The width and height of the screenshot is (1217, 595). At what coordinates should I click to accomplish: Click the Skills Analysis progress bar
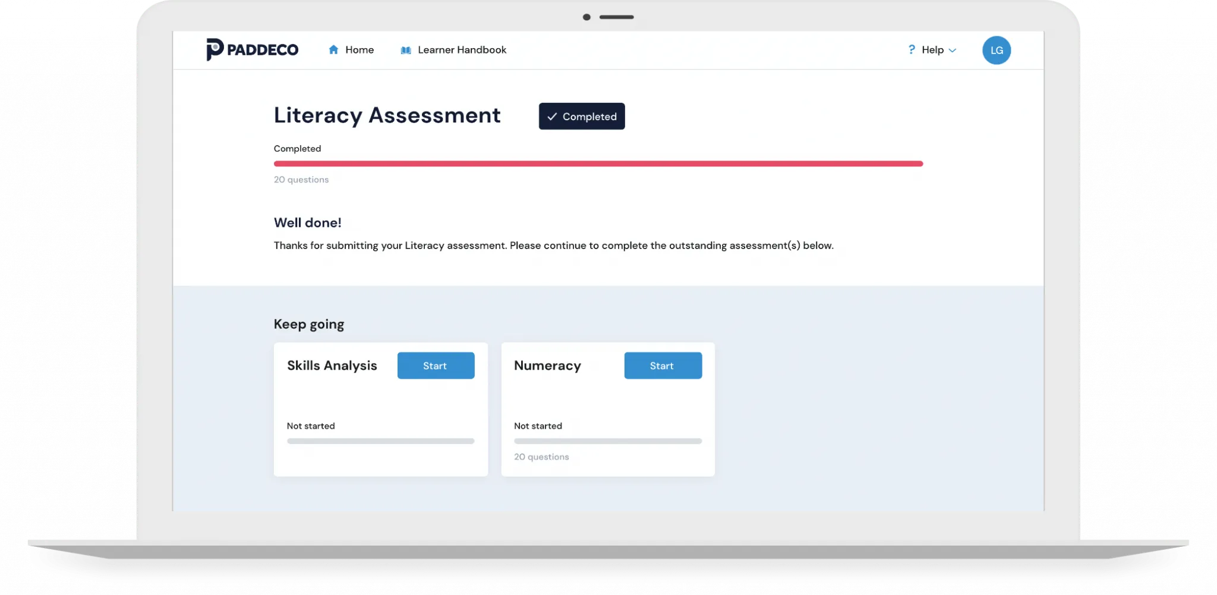[x=381, y=441]
